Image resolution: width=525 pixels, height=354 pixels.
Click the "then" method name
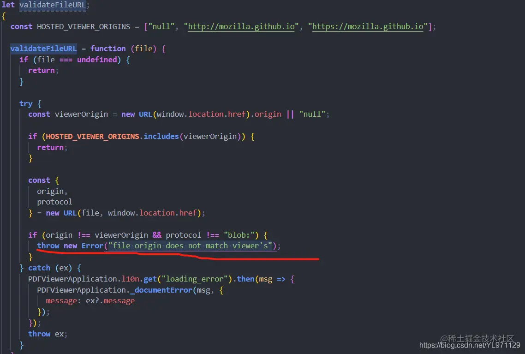tap(246, 279)
